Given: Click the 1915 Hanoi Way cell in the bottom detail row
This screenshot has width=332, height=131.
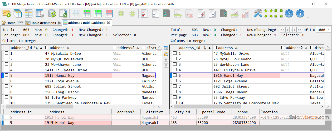Looking at the screenshot, I should coord(77,123).
